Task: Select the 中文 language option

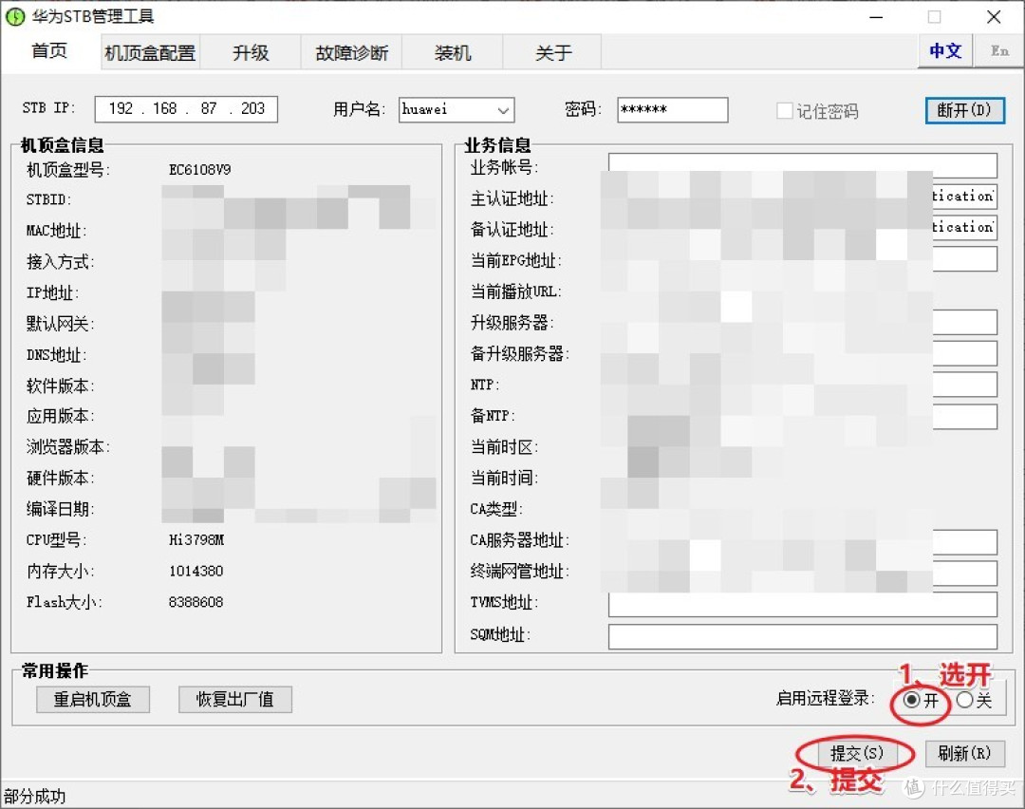Action: (x=945, y=52)
